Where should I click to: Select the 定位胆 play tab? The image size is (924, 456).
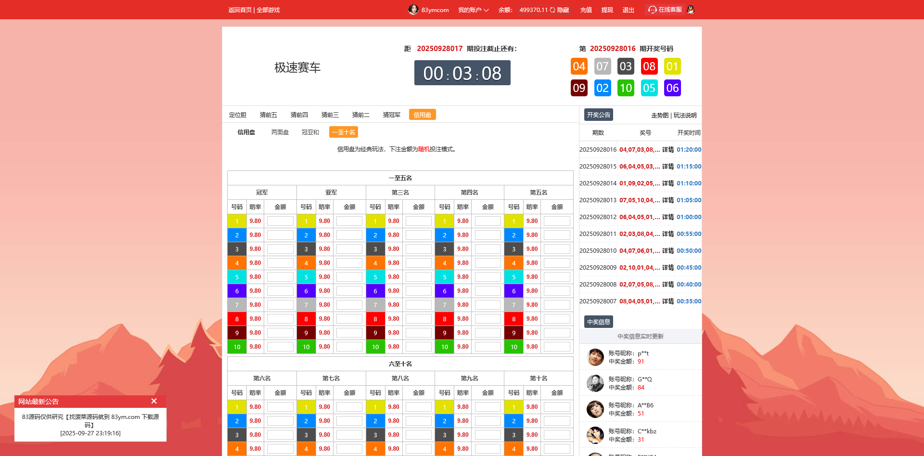pos(237,115)
